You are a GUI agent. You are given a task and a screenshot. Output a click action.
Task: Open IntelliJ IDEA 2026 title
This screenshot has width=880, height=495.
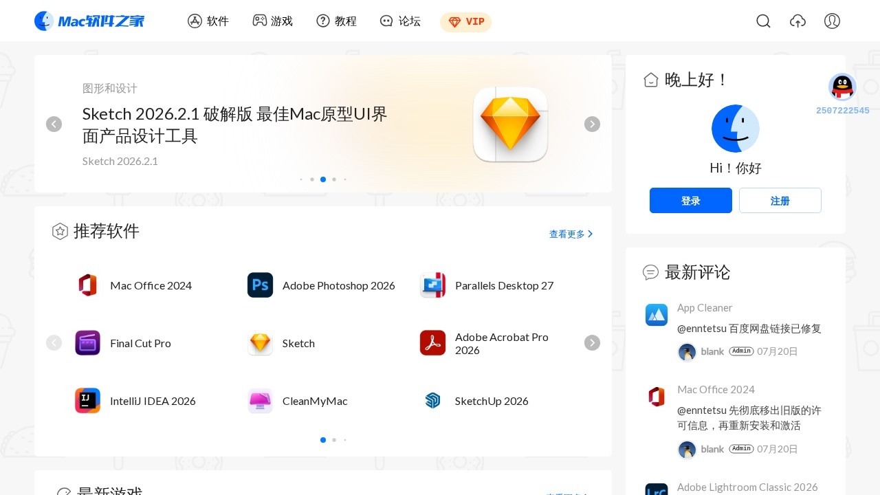point(153,401)
